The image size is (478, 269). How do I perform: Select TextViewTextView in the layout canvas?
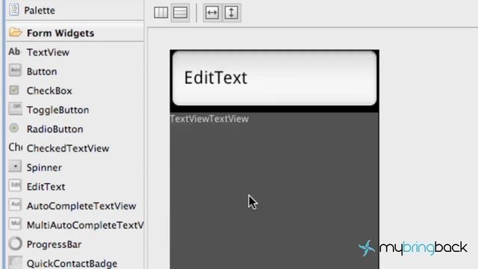point(209,119)
